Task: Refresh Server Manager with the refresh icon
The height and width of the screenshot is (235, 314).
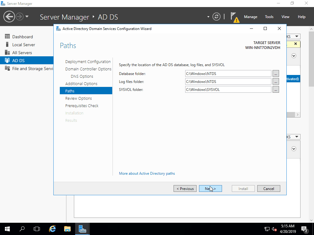Action: [216, 17]
